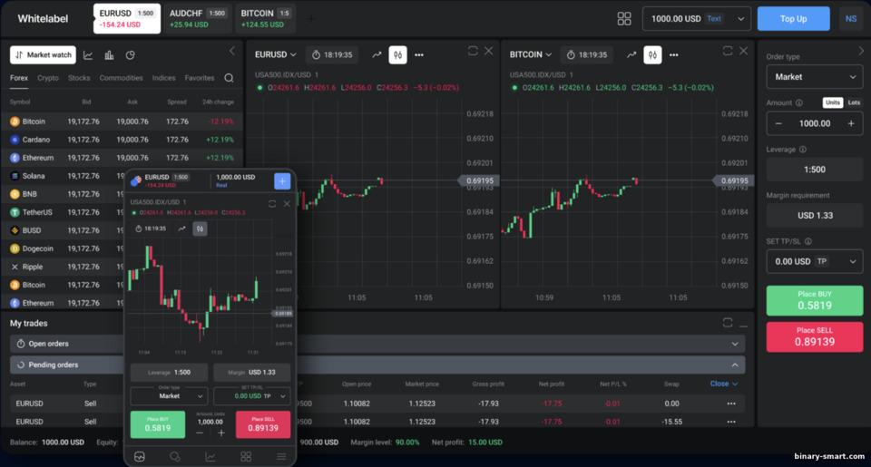Switch to the Stocks tab

tap(79, 78)
